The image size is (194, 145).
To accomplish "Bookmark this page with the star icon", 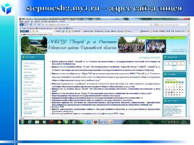I will [151, 25].
